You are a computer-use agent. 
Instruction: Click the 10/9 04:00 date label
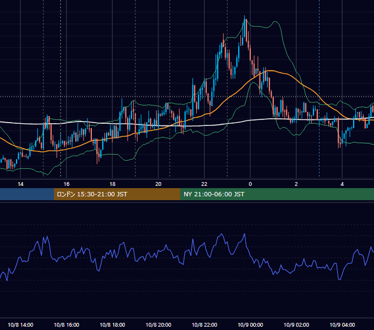(x=342, y=324)
